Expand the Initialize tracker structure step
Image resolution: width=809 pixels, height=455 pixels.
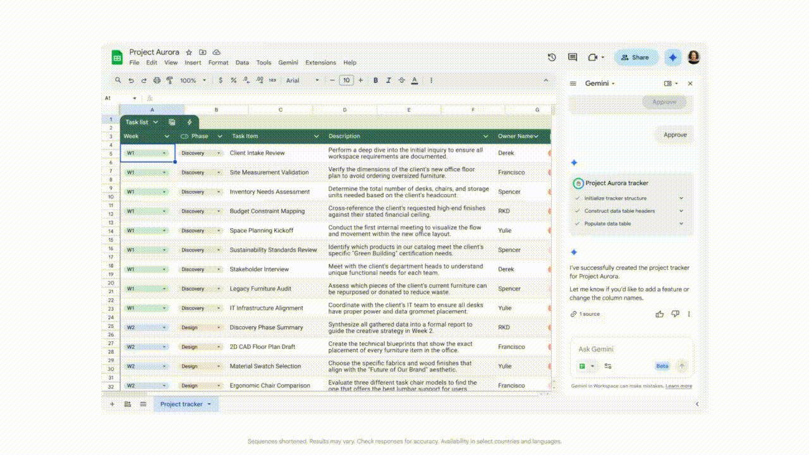tap(681, 198)
